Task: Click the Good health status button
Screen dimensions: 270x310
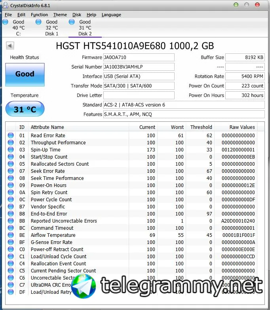Action: pos(25,74)
